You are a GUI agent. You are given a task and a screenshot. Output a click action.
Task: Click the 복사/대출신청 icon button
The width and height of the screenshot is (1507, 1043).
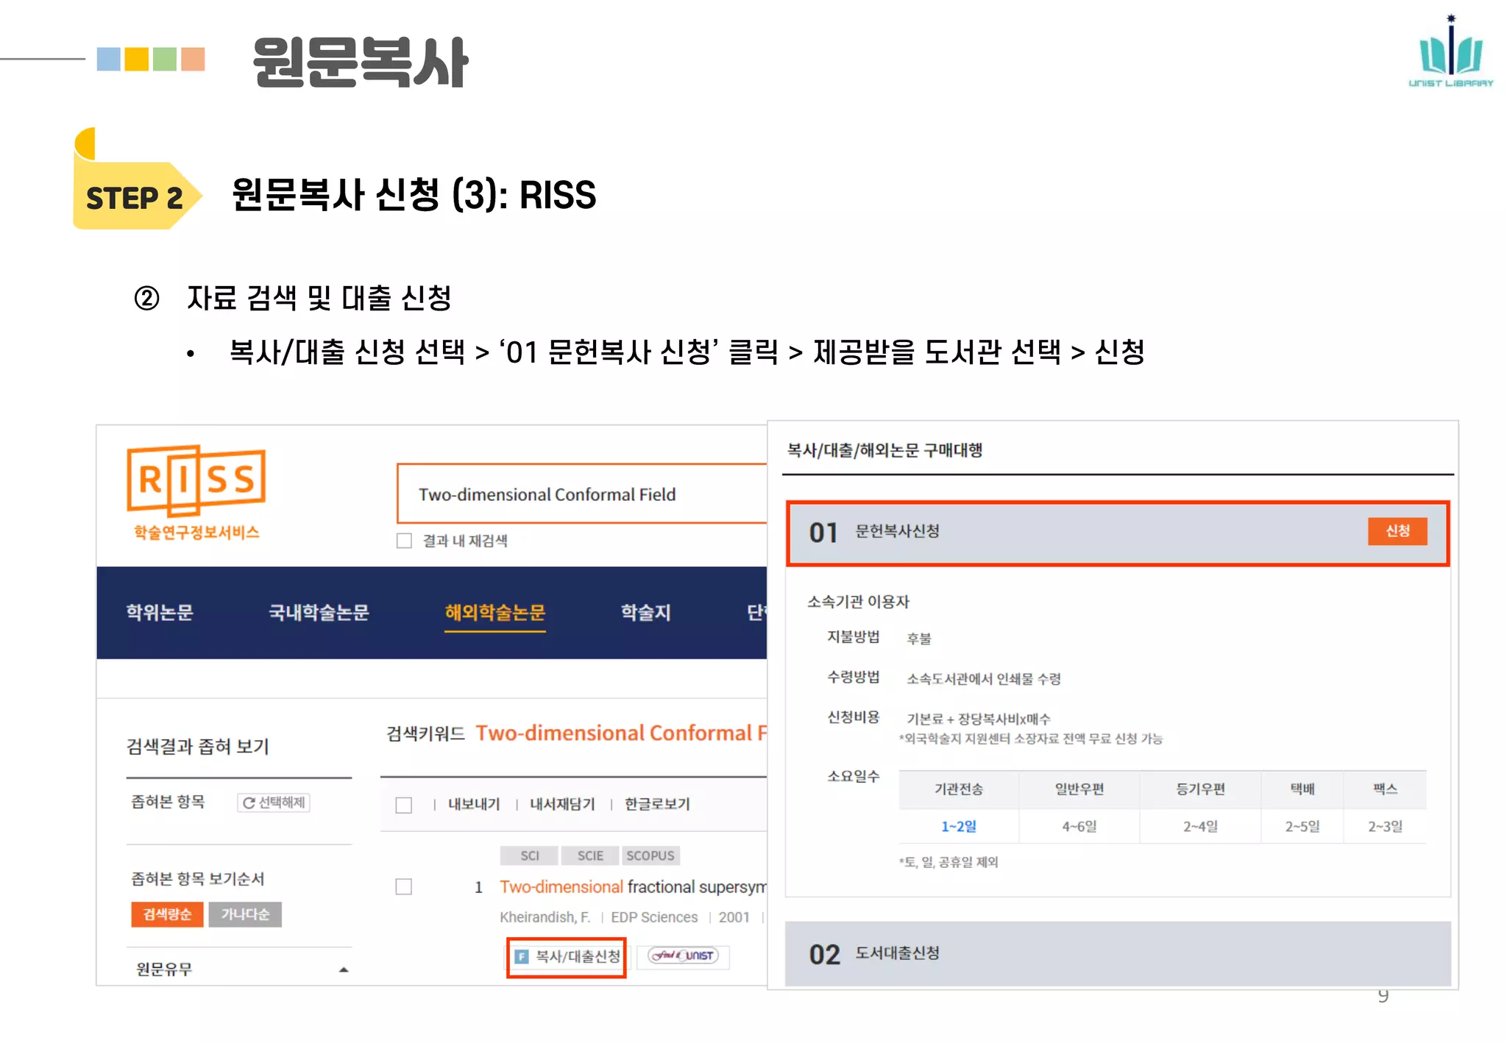pos(567,956)
